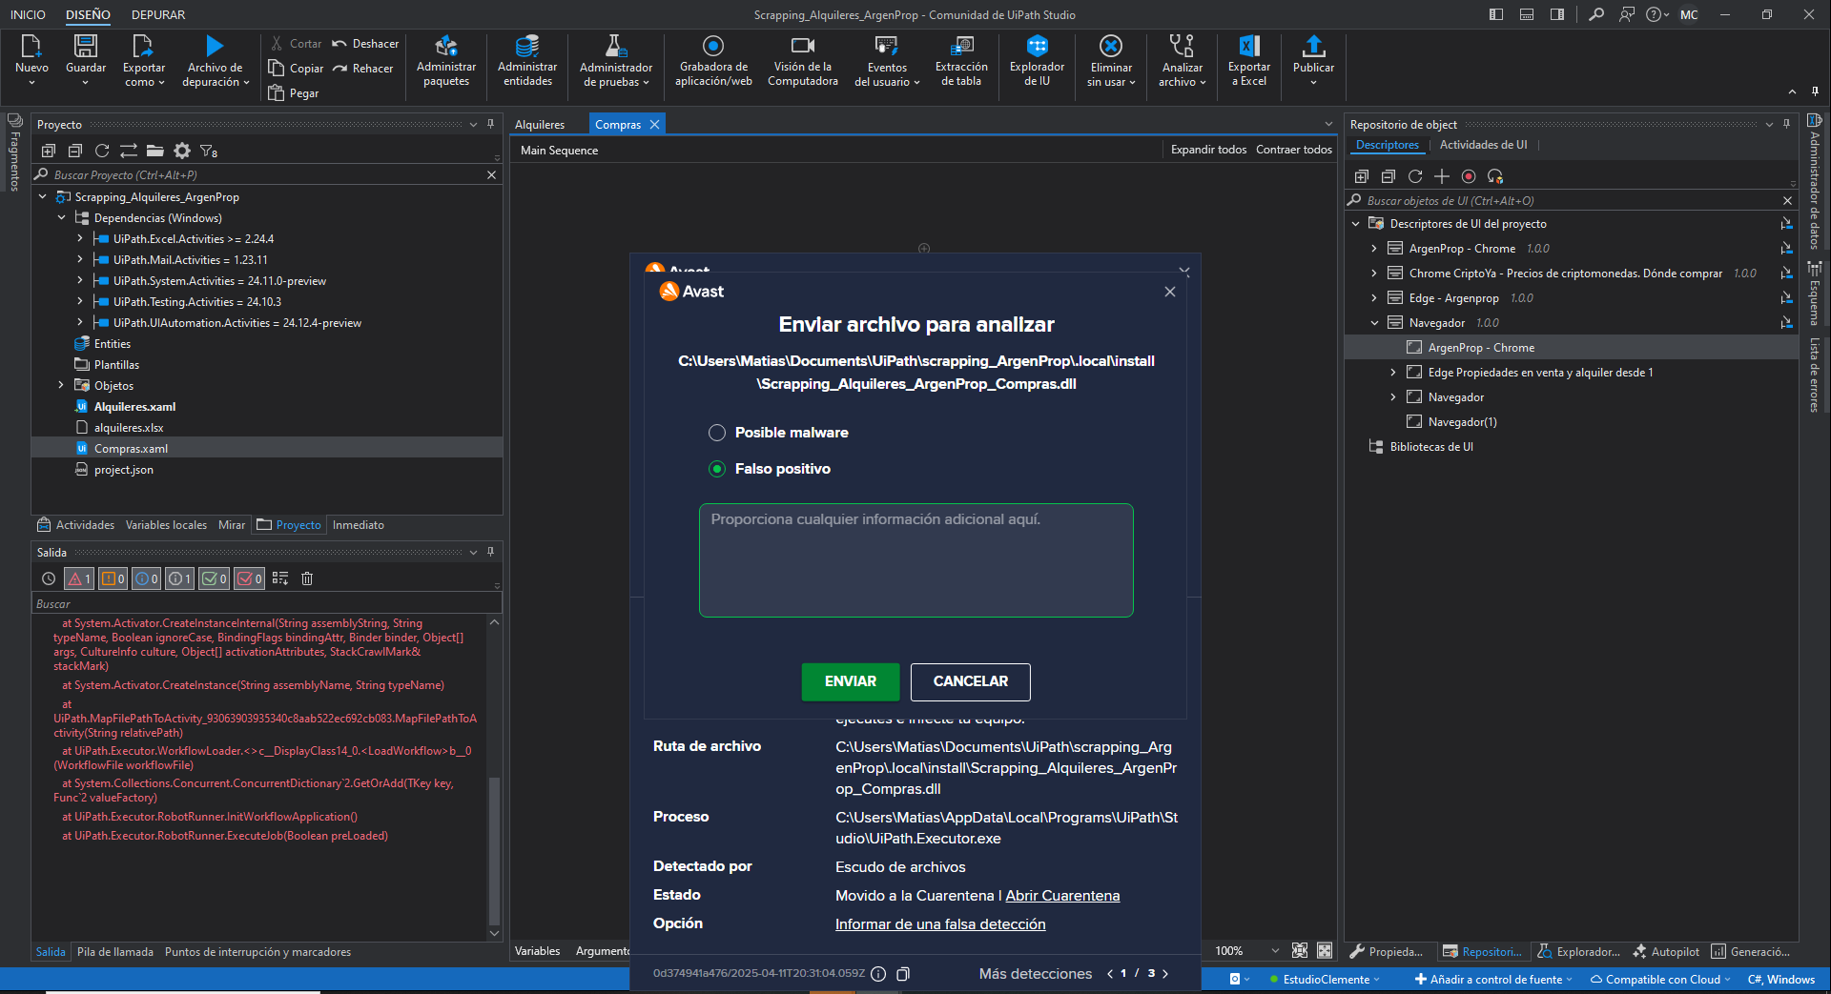The image size is (1831, 994).
Task: Click the Guardar save icon
Action: pos(86,46)
